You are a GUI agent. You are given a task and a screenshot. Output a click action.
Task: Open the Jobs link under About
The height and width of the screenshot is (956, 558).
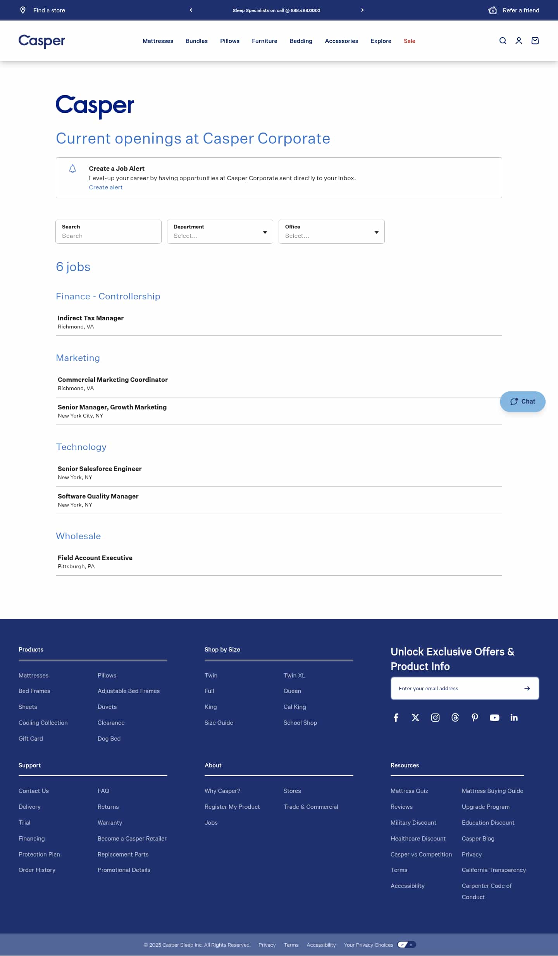[211, 823]
